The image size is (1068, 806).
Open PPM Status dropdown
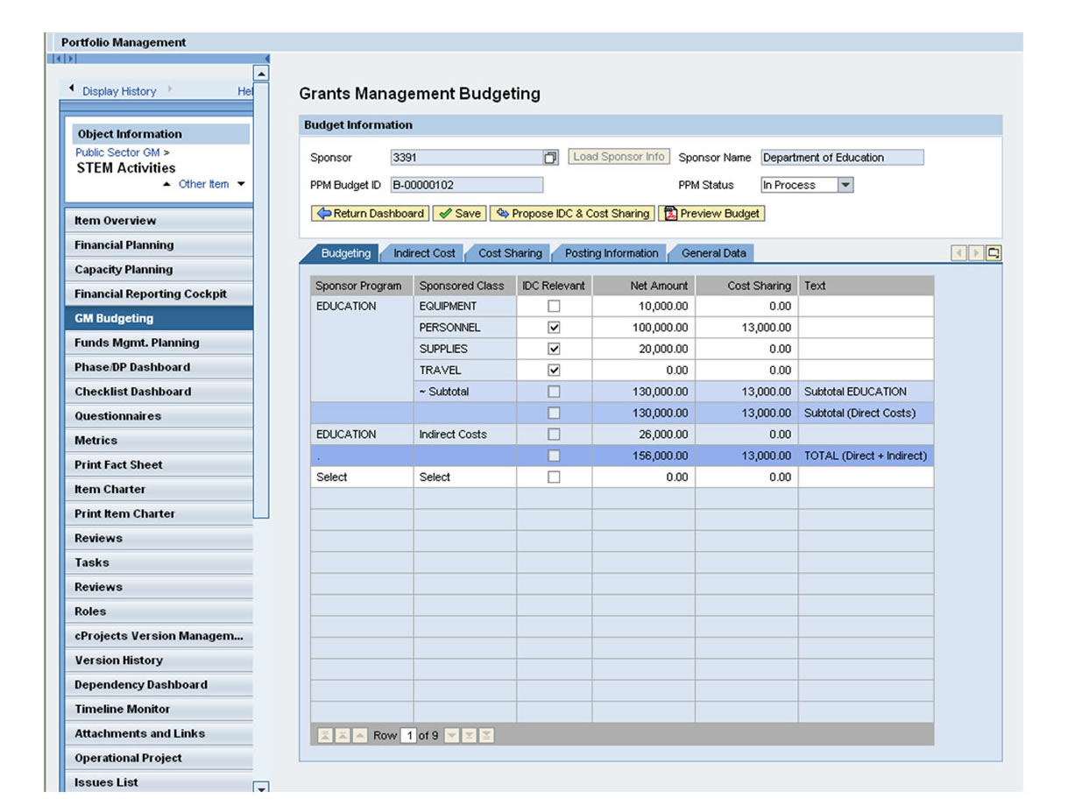845,186
